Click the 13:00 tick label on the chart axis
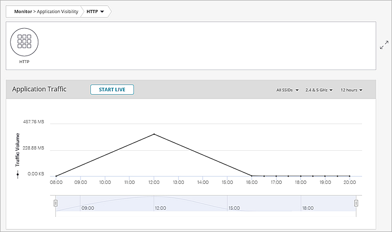The width and height of the screenshot is (392, 232). (178, 183)
